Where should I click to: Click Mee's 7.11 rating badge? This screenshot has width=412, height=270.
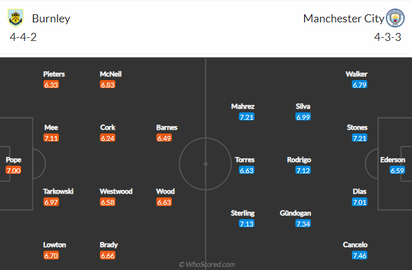52,138
